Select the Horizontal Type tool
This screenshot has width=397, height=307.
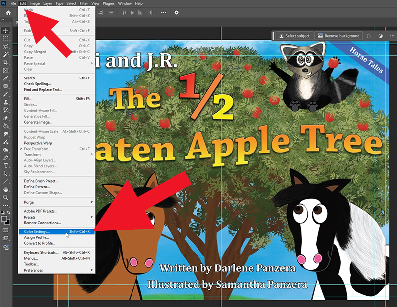[5, 166]
